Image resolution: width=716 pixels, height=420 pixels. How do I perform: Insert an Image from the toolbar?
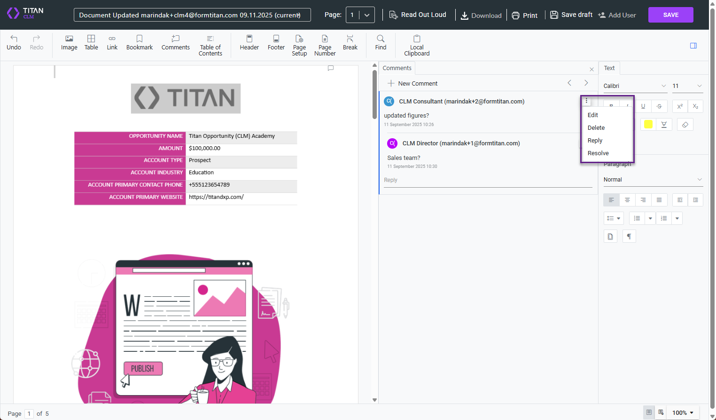click(69, 42)
